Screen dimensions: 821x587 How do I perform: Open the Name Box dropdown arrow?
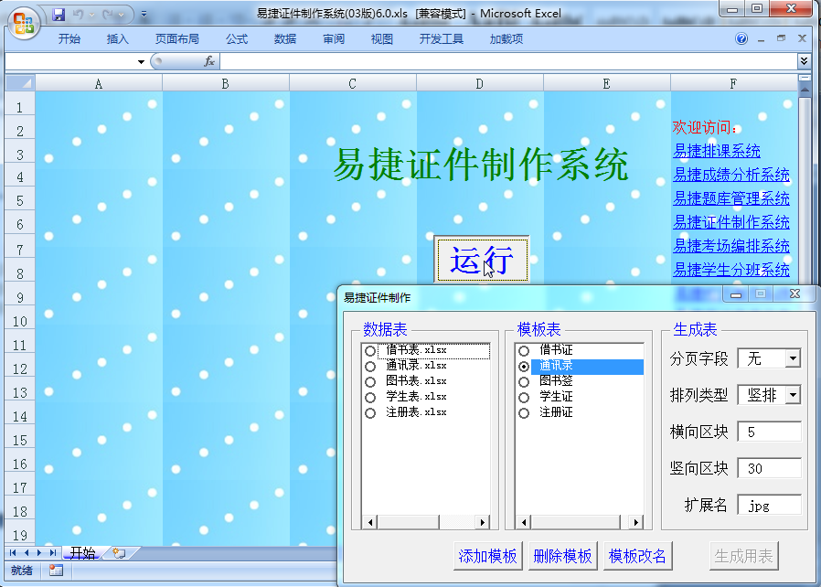pyautogui.click(x=141, y=61)
